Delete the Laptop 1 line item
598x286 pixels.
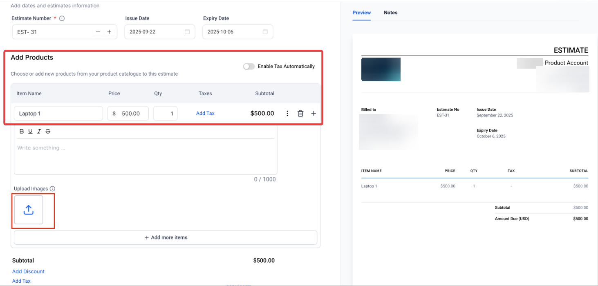pyautogui.click(x=300, y=114)
